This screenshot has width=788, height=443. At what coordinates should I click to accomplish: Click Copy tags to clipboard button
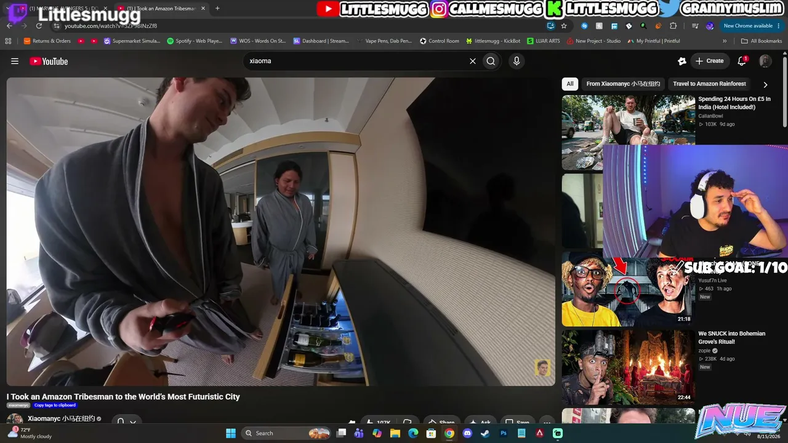click(55, 405)
